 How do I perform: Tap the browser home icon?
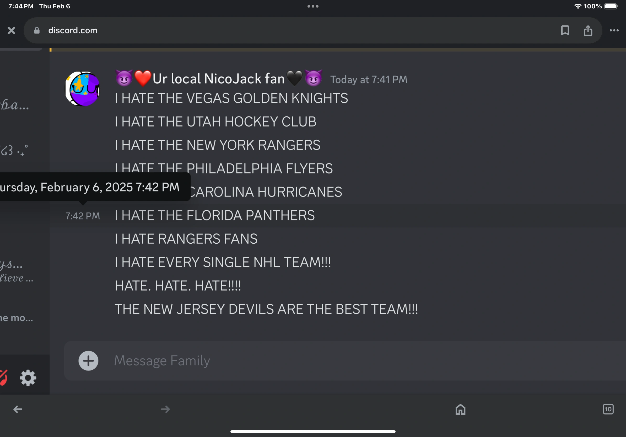[460, 409]
